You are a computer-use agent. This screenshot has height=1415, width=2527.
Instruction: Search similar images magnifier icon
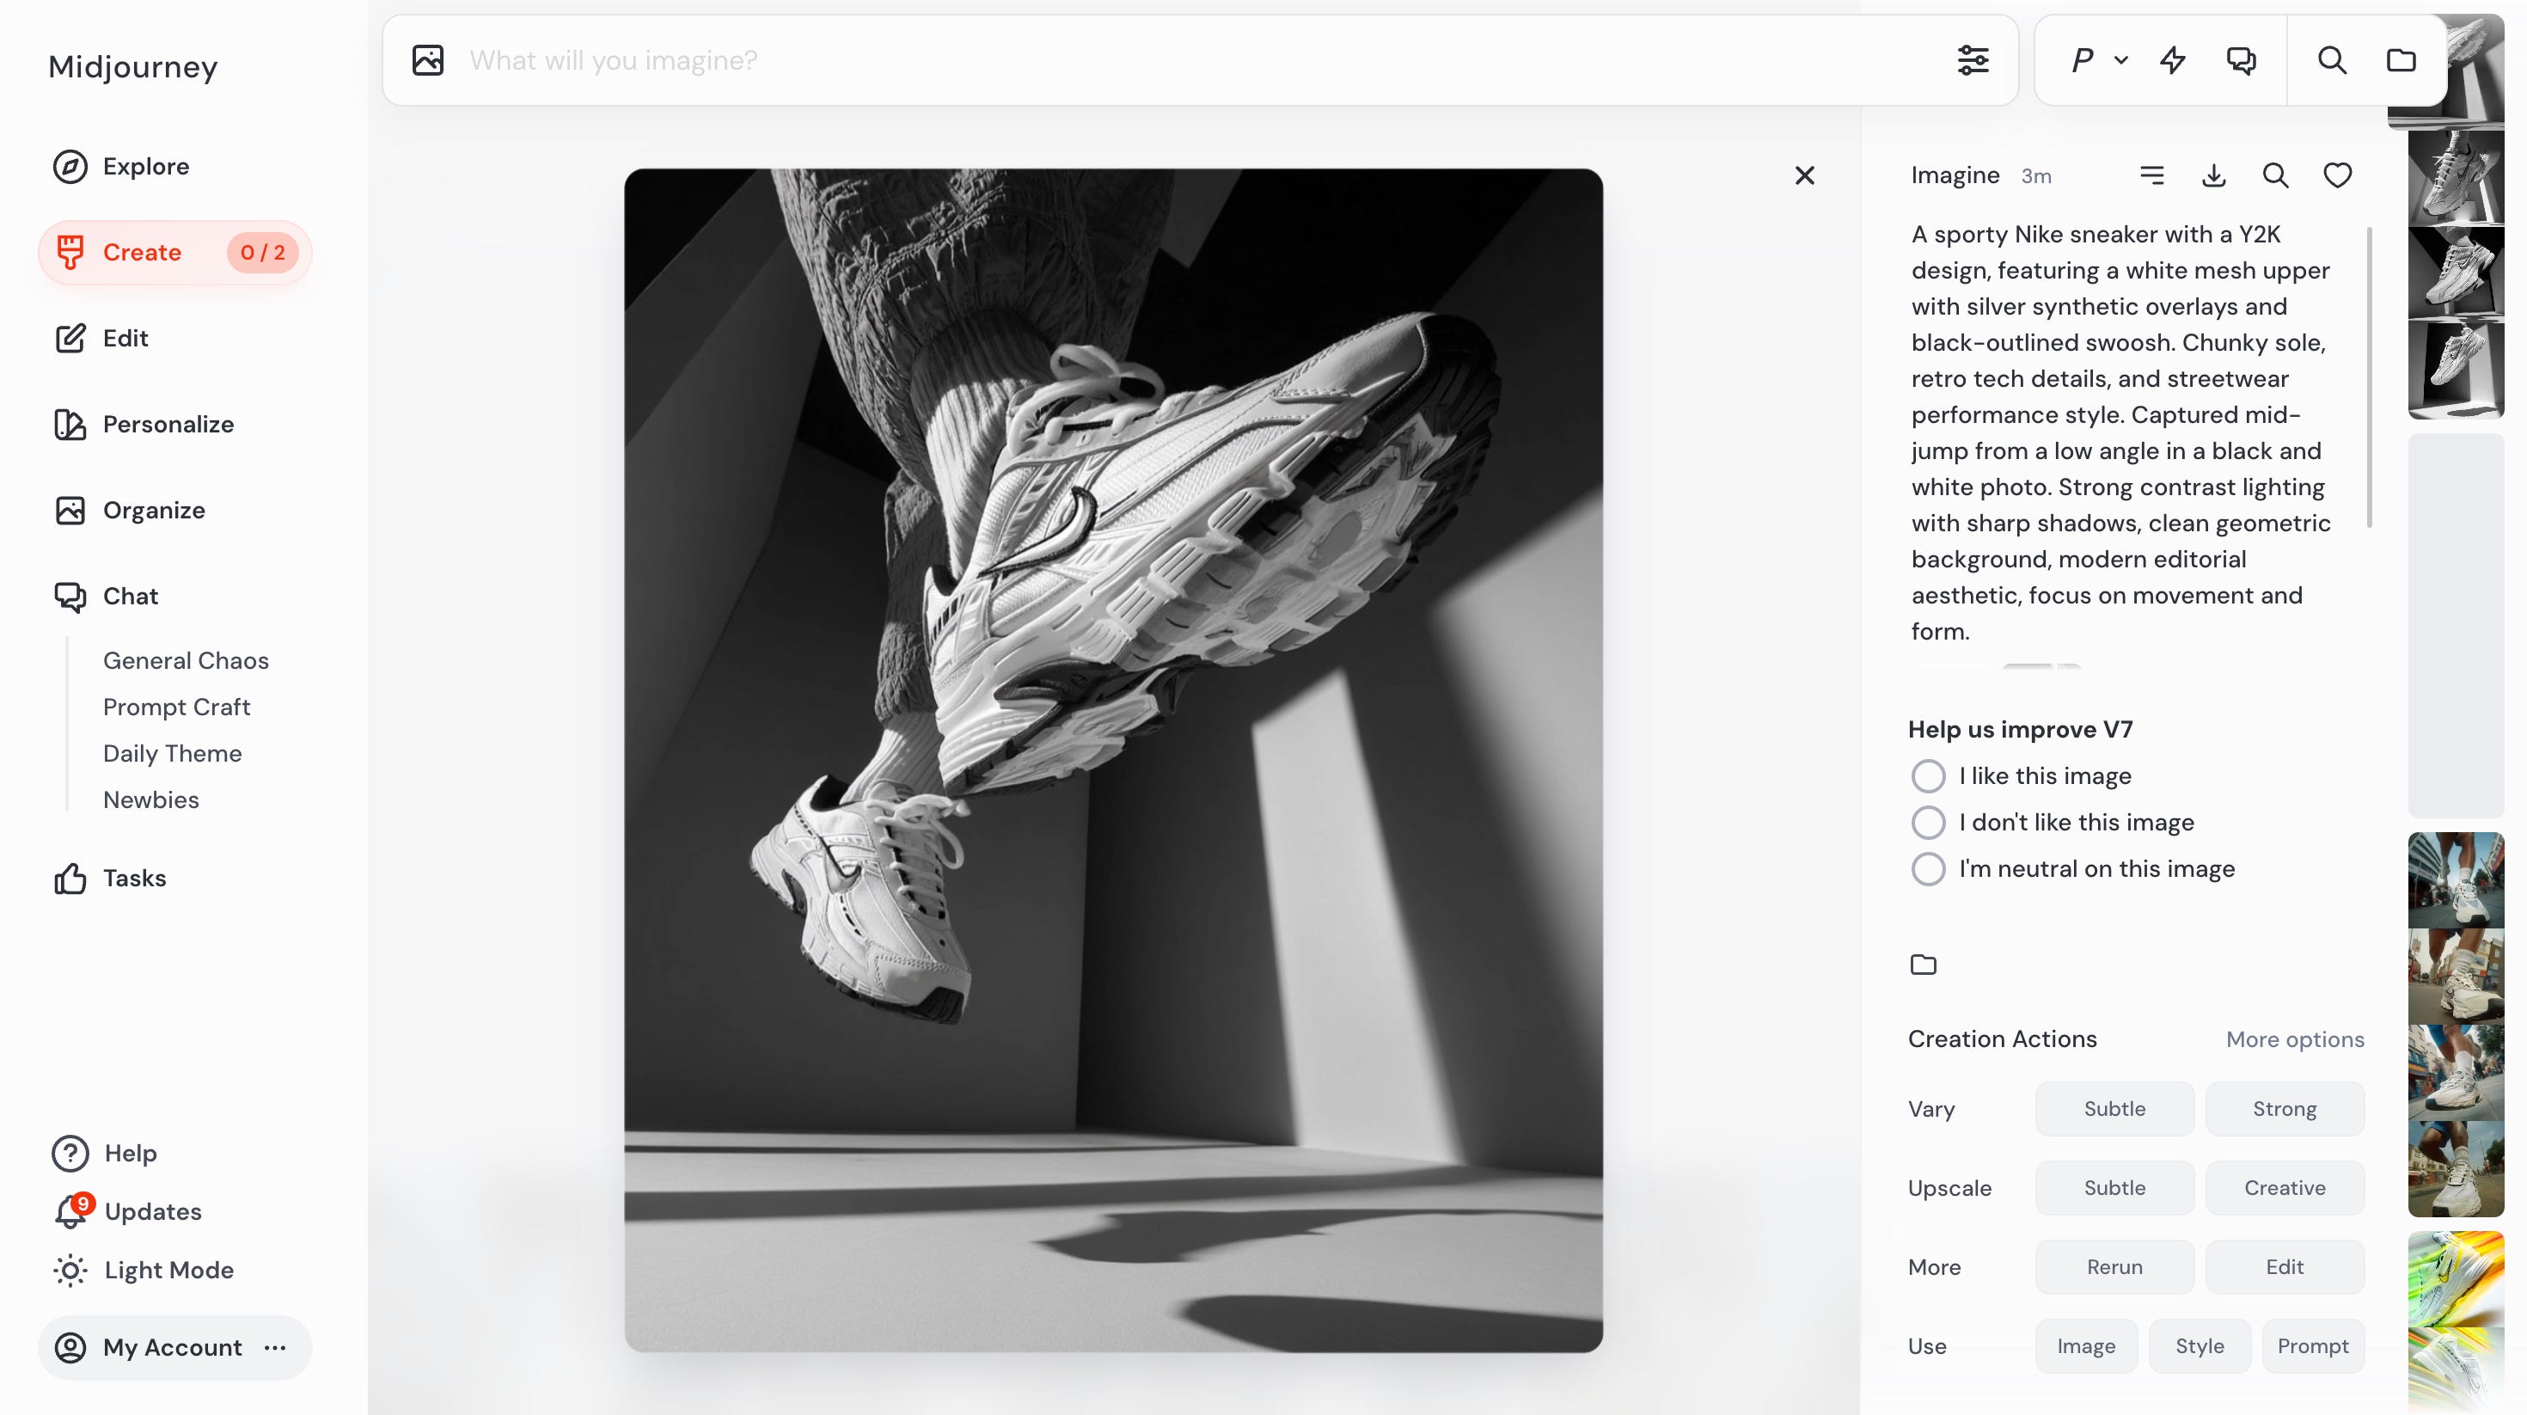2275,175
